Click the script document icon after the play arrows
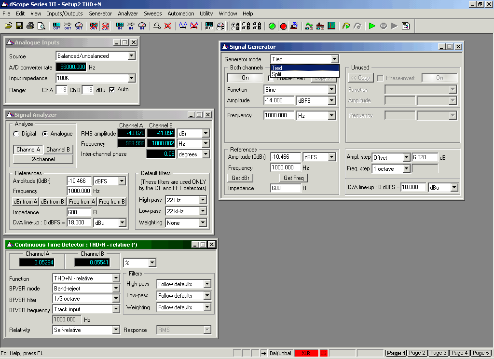This screenshot has height=359, width=494. pos(406,26)
